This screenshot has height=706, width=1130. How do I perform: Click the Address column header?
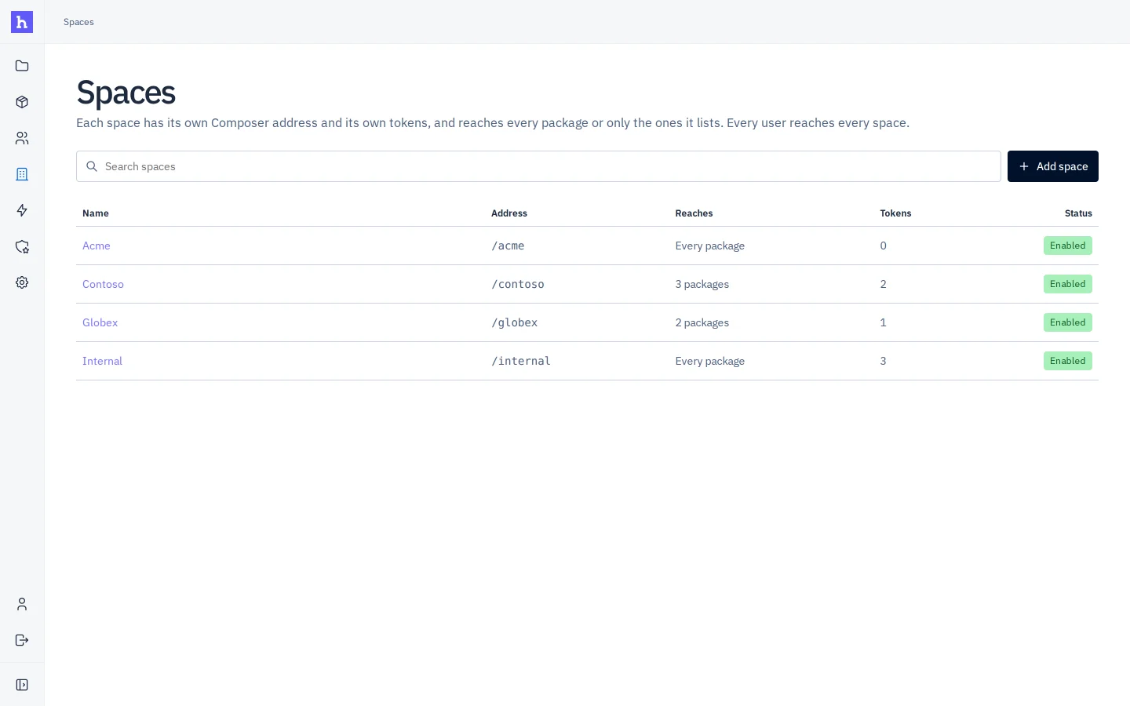click(x=509, y=213)
